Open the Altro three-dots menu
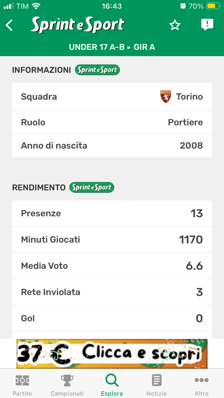 (202, 381)
